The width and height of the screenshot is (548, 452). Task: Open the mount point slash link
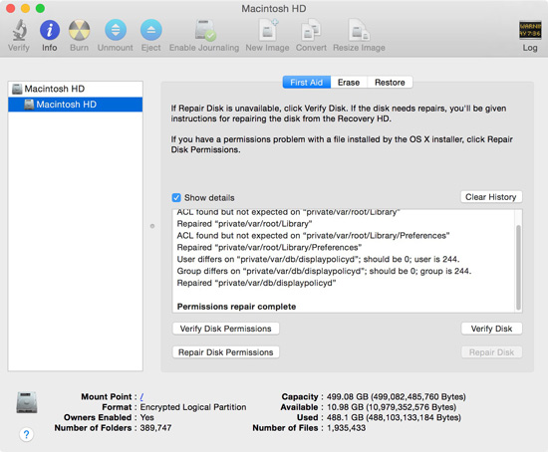coord(141,397)
